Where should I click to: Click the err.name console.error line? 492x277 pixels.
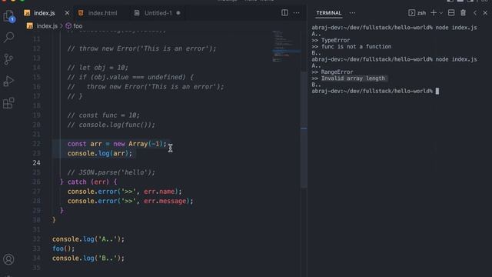point(125,192)
